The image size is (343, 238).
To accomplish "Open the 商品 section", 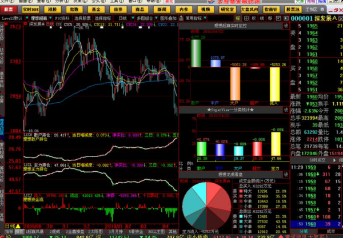I will point(140,10).
